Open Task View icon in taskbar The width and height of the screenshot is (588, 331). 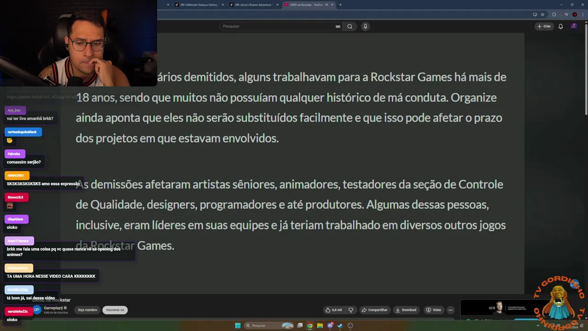click(300, 325)
